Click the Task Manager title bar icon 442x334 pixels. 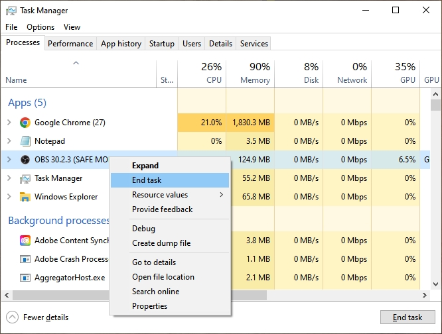tap(11, 11)
